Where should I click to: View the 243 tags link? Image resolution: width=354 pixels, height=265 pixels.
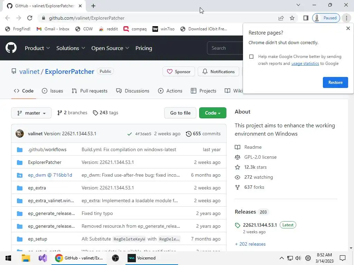point(105,113)
